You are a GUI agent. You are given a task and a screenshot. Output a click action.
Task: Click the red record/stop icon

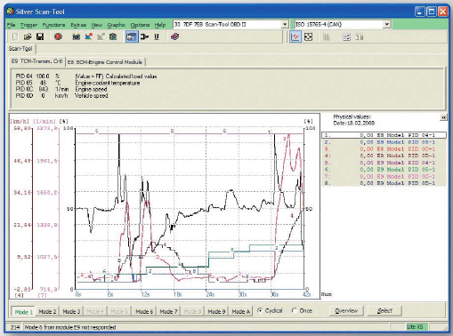(58, 36)
